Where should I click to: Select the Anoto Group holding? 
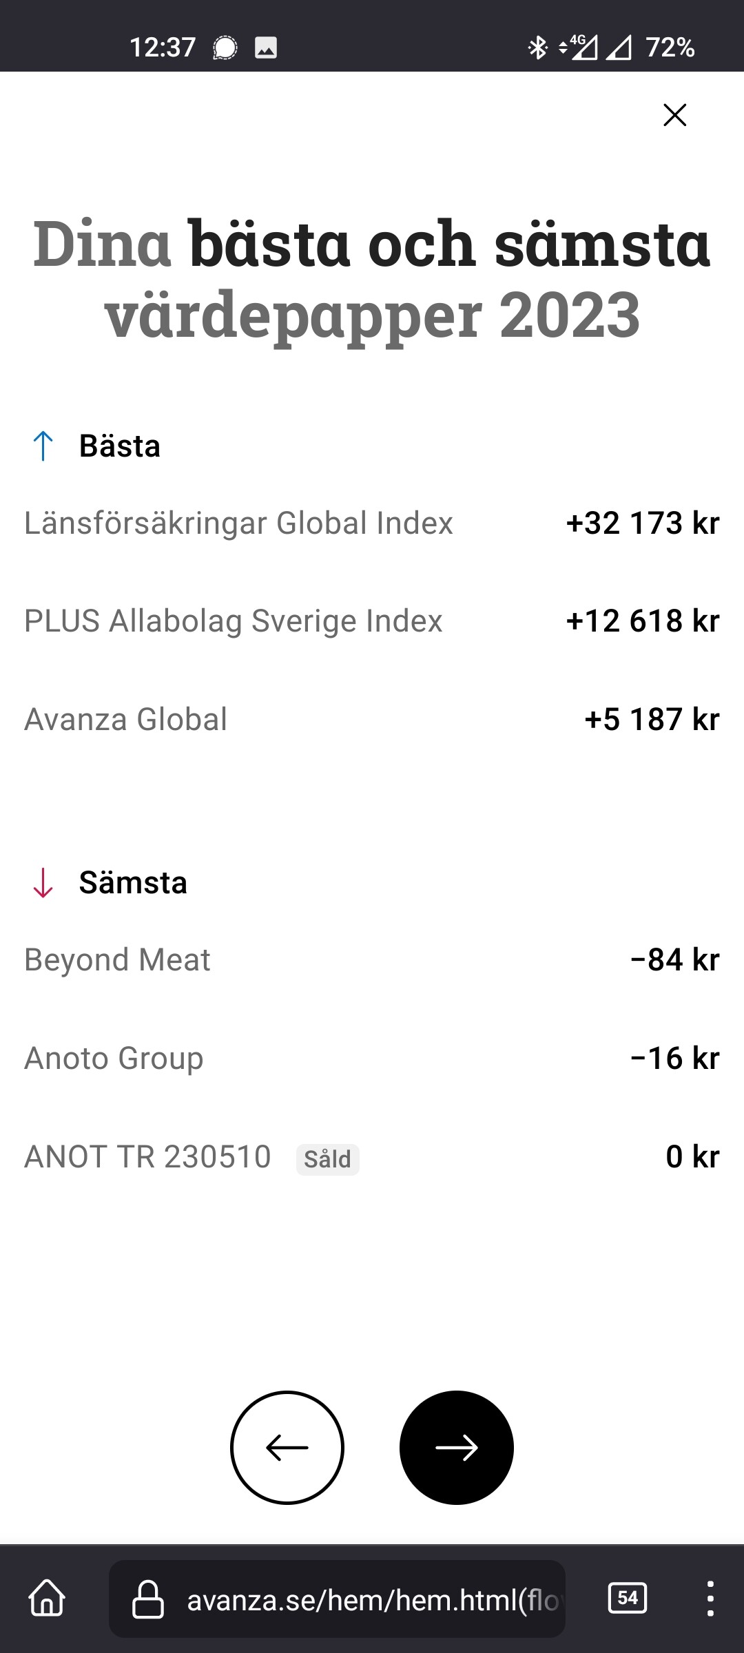(114, 1059)
